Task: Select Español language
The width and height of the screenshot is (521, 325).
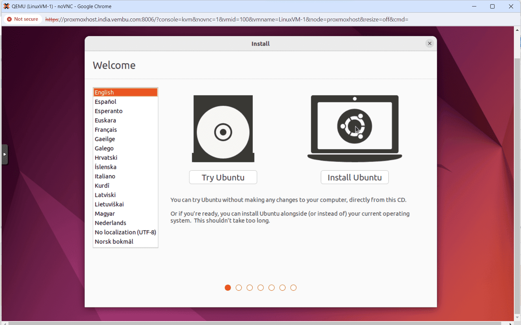Action: click(x=125, y=102)
